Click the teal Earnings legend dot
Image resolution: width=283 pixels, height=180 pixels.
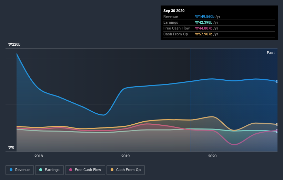[41, 170]
